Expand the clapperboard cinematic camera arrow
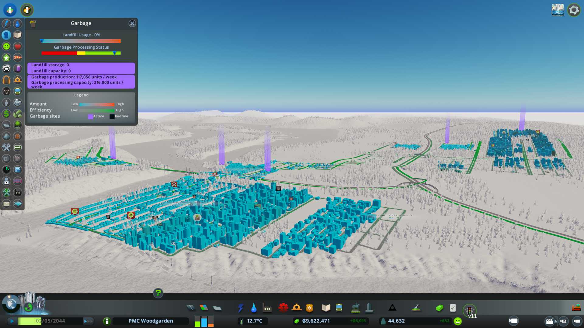Viewport: 584px width, 328px height. tap(556, 321)
